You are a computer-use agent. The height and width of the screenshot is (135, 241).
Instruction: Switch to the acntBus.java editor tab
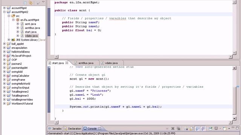click(84, 63)
